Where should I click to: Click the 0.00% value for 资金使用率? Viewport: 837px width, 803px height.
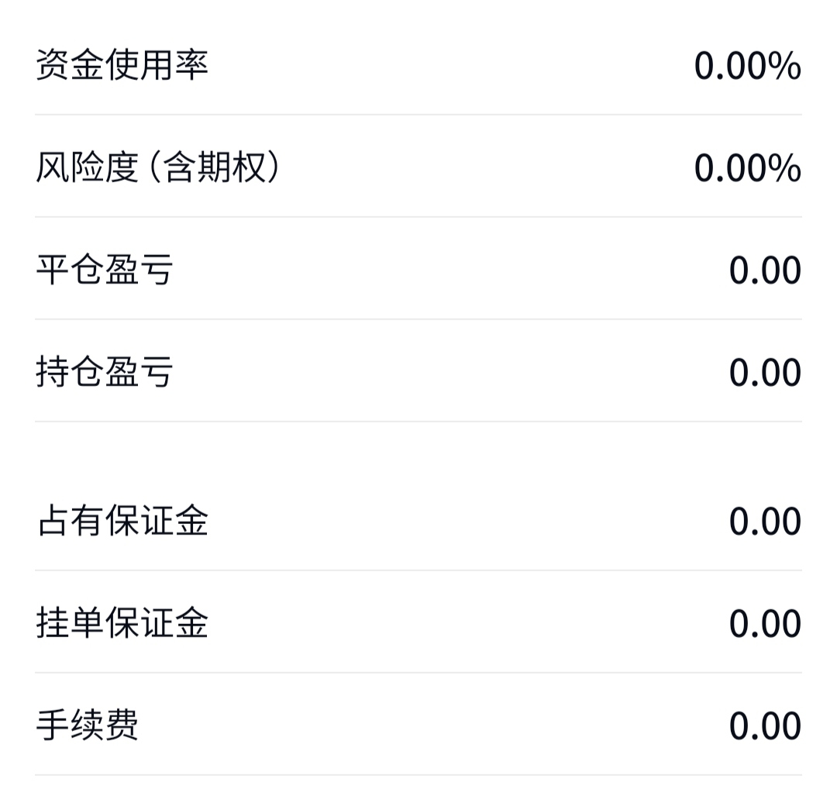click(747, 66)
